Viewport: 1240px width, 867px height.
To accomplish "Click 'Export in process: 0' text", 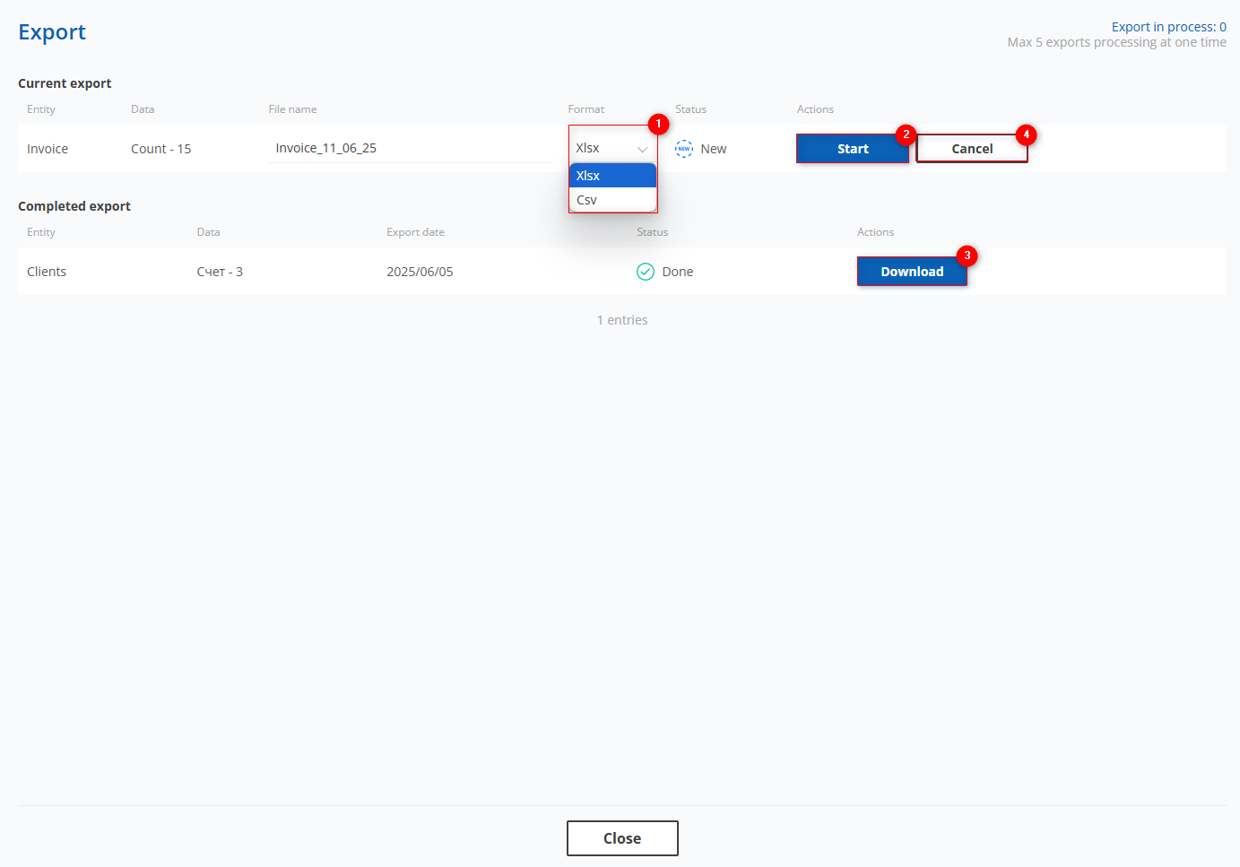I will [x=1169, y=27].
